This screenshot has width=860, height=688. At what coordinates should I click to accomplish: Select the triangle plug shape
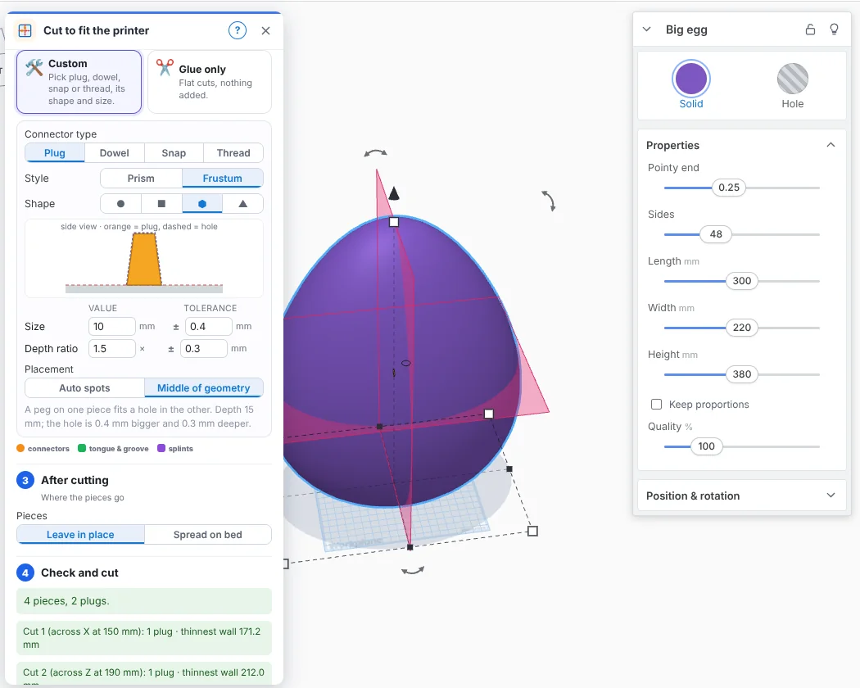243,204
